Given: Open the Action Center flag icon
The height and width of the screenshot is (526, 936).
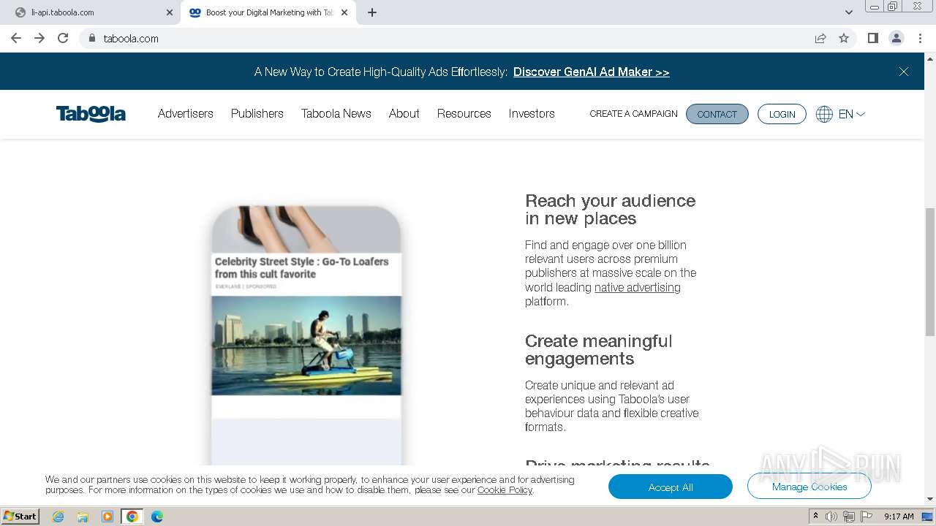Looking at the screenshot, I should tap(867, 517).
